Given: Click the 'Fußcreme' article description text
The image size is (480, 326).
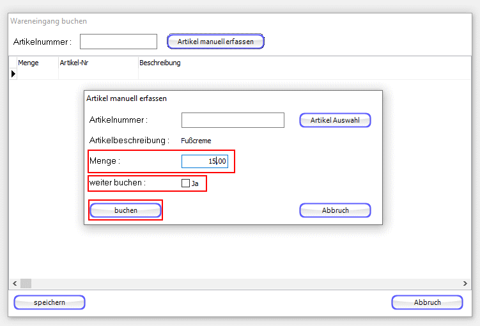Looking at the screenshot, I should [196, 141].
